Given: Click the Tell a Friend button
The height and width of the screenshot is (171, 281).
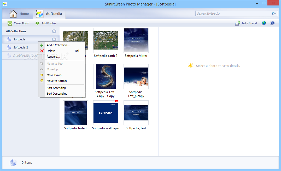Looking at the screenshot, I should 246,23.
